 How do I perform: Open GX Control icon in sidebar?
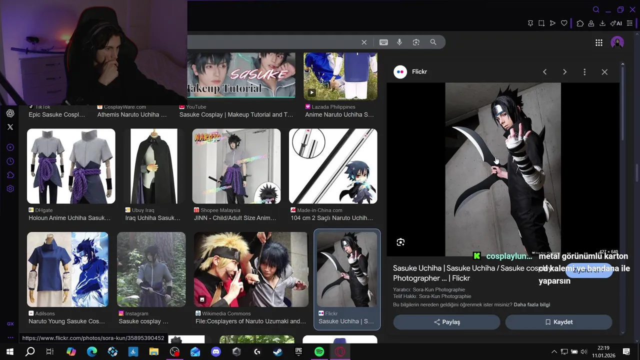[x=10, y=324]
